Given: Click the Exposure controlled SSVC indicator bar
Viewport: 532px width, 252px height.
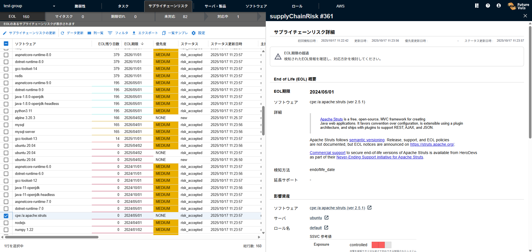Looking at the screenshot, I should tap(381, 245).
